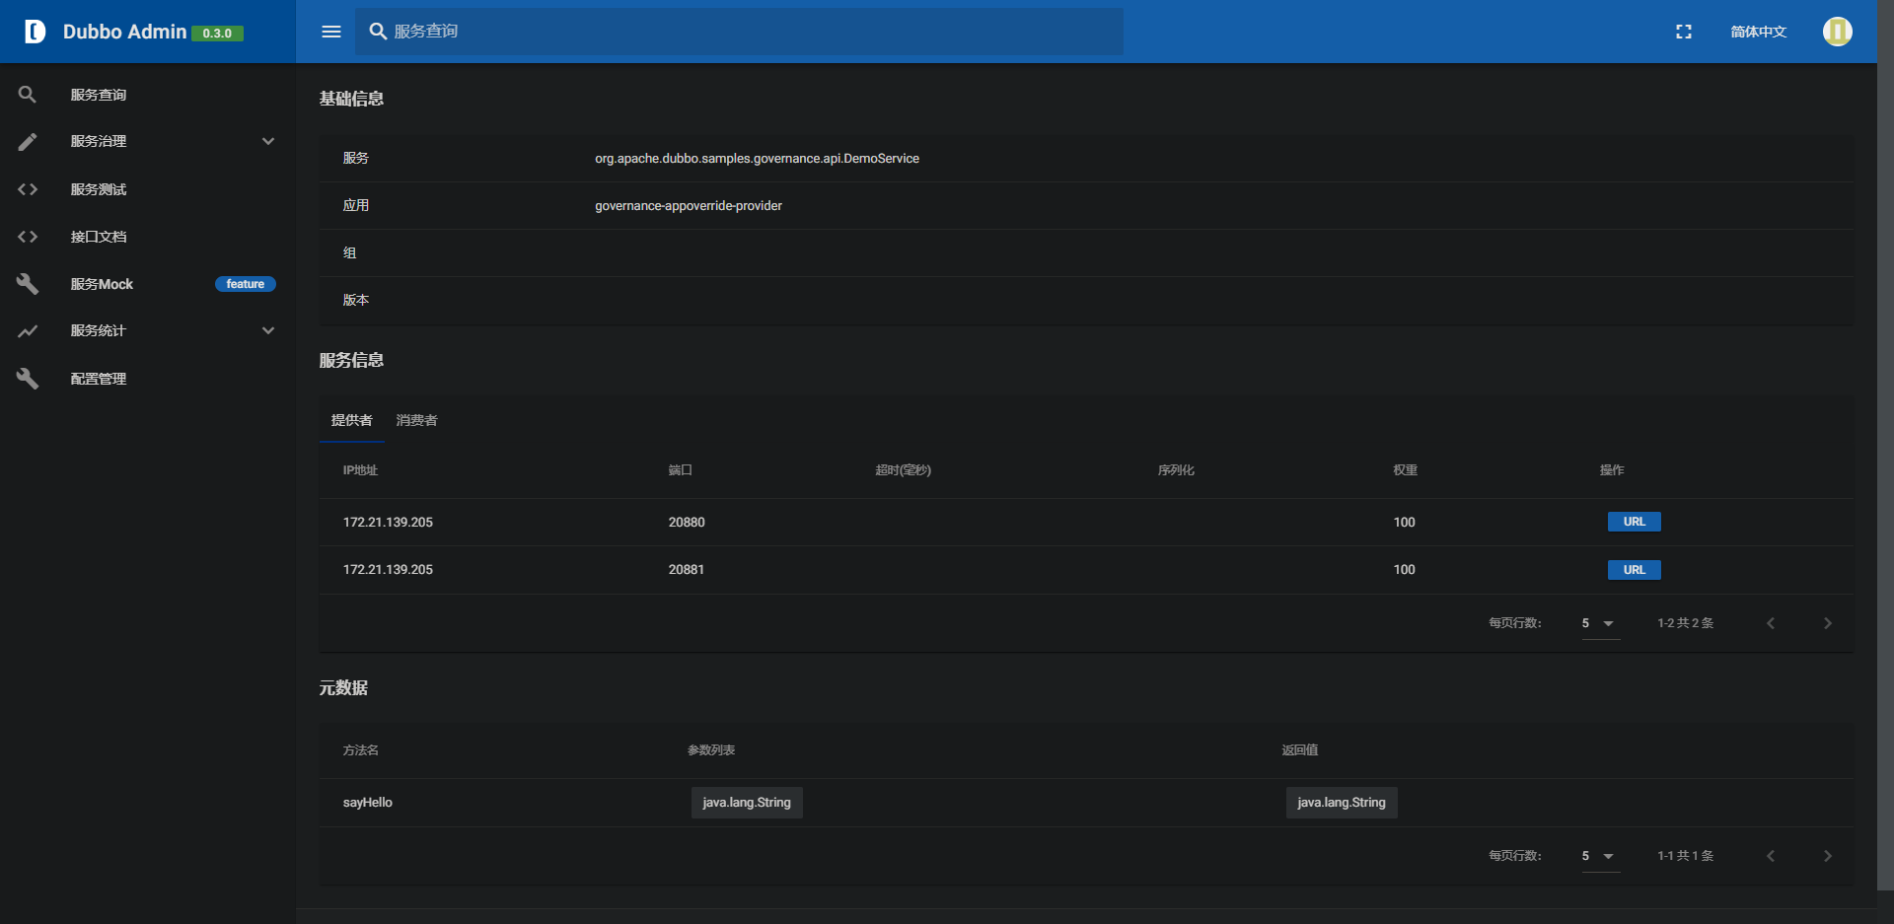
Task: Select the 提供者 tab
Action: (x=351, y=420)
